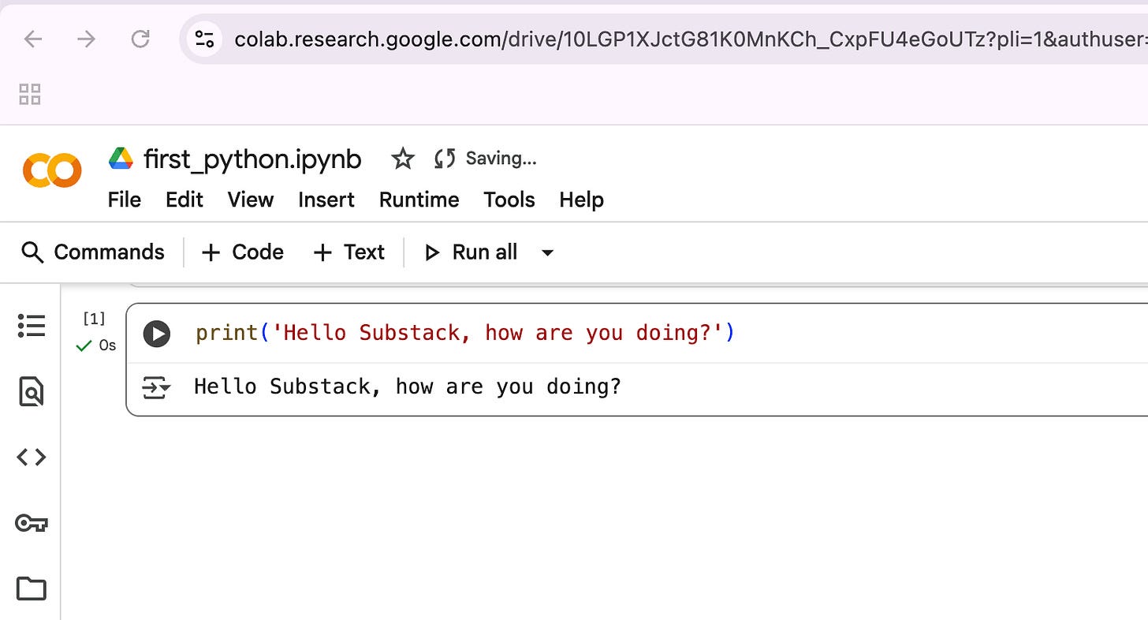Open Files folder icon in sidebar

point(32,588)
